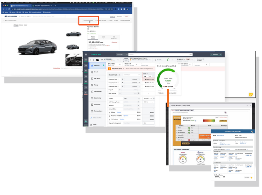Viewport: 262px width, 195px height.
Task: Open Contracts in the Tekion sidebar
Action: 97,104
